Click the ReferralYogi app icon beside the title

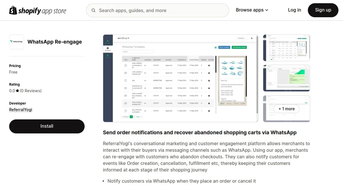tap(17, 42)
